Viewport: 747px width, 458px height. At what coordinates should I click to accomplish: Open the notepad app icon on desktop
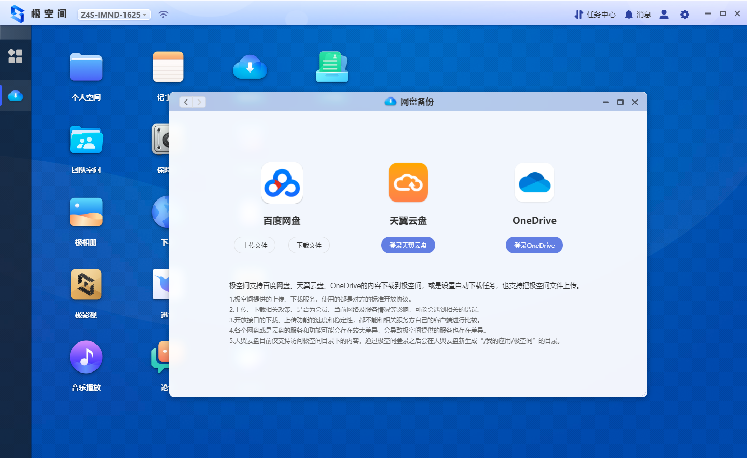(x=168, y=67)
